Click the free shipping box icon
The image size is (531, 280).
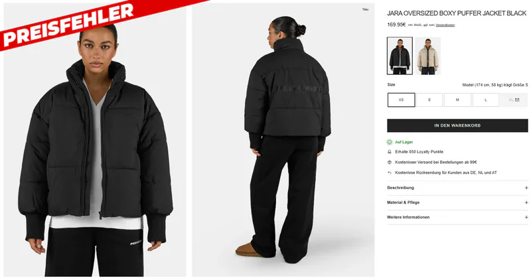(x=390, y=162)
